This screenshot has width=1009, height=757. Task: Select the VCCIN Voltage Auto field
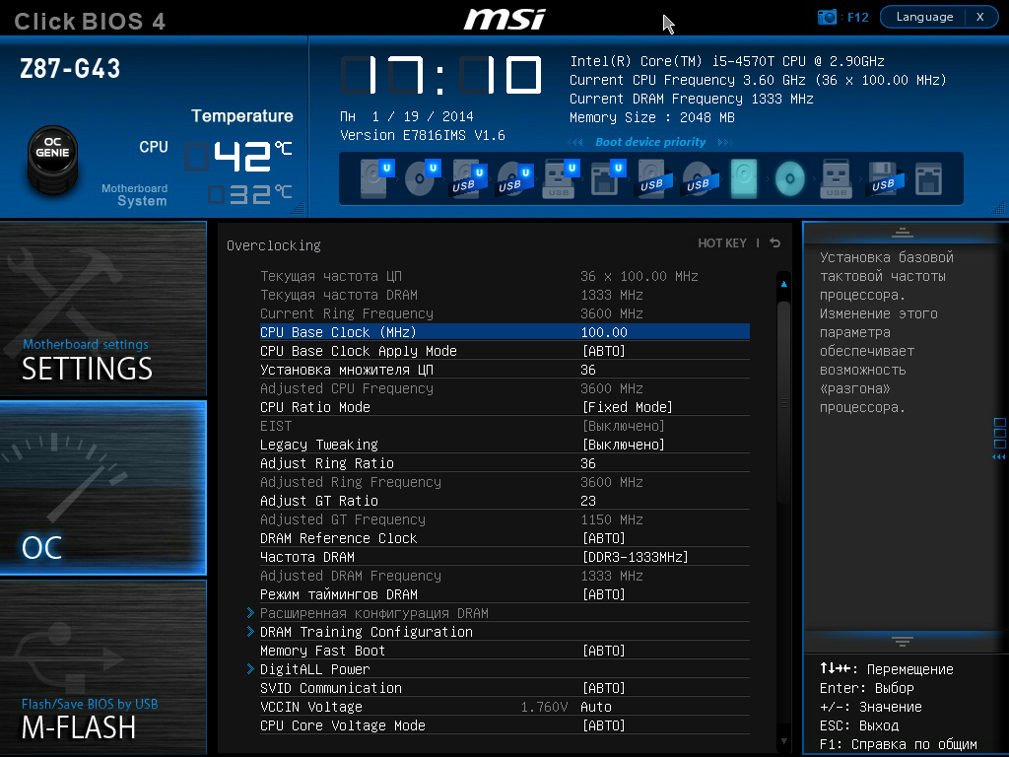coord(504,706)
